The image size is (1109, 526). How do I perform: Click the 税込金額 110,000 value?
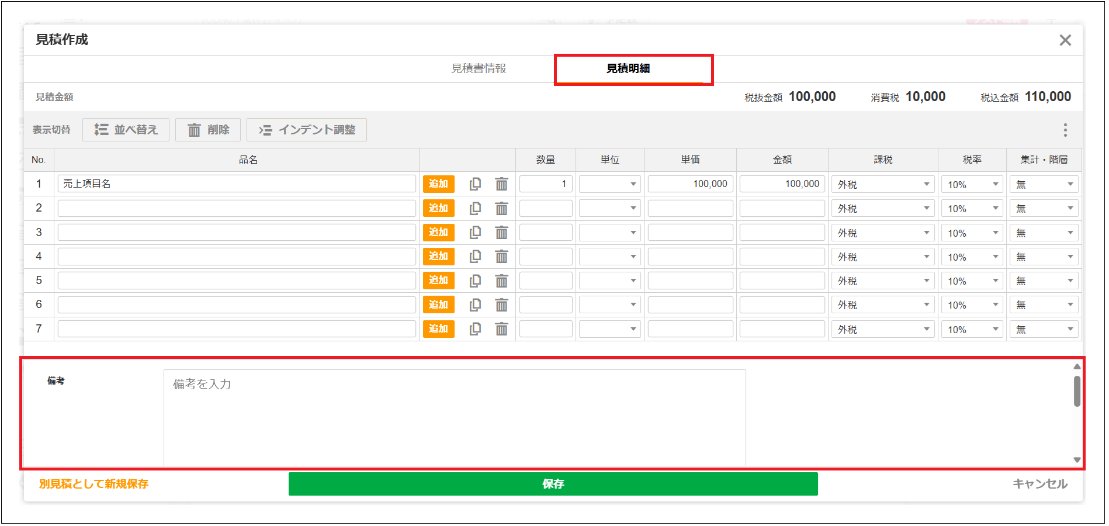[1048, 97]
